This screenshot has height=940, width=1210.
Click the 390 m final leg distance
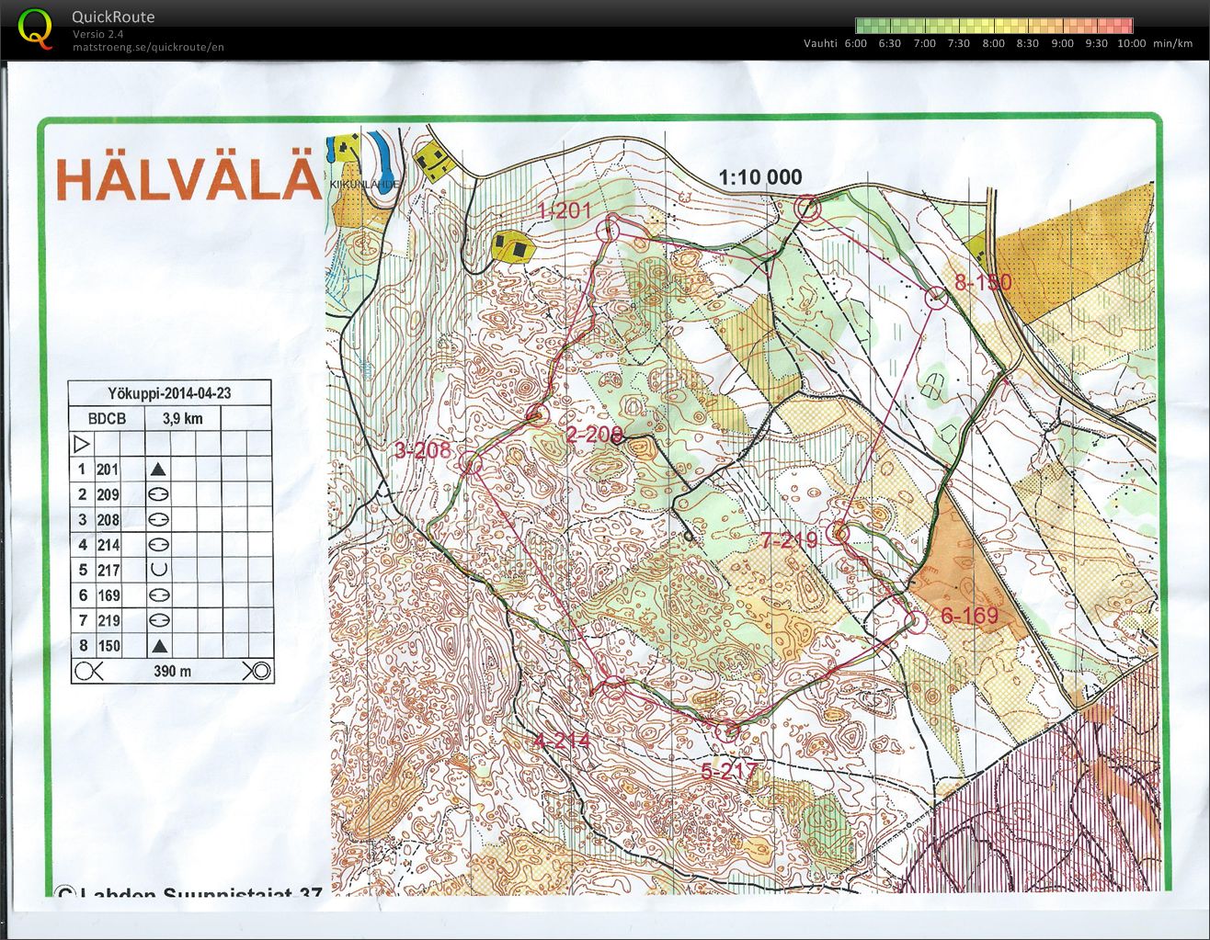click(x=171, y=671)
